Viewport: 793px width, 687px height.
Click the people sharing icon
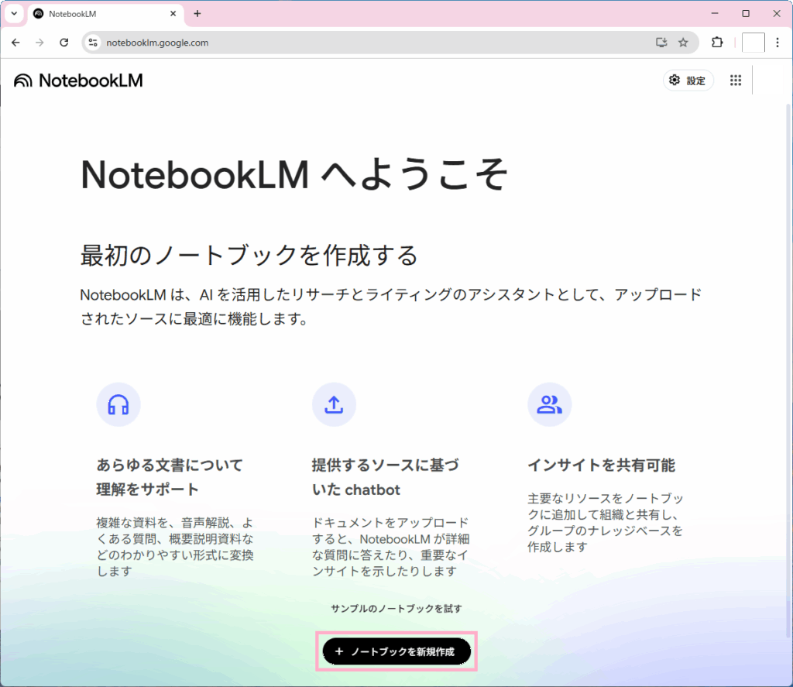(x=549, y=404)
